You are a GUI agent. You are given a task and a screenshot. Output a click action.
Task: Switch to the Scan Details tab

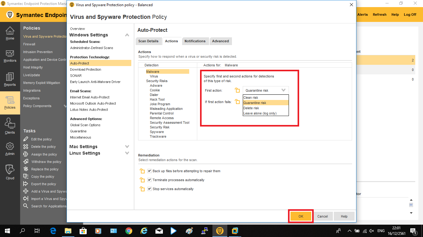[148, 41]
